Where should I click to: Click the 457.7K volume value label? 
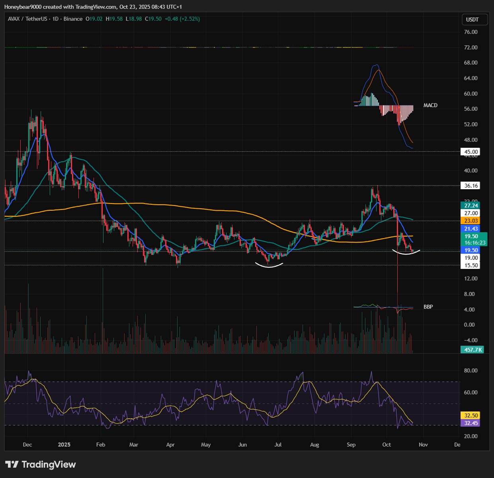click(x=472, y=350)
